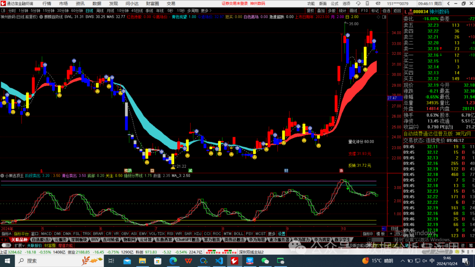
Task: Expand 更多 indicators in indicator bar
Action: 272,234
